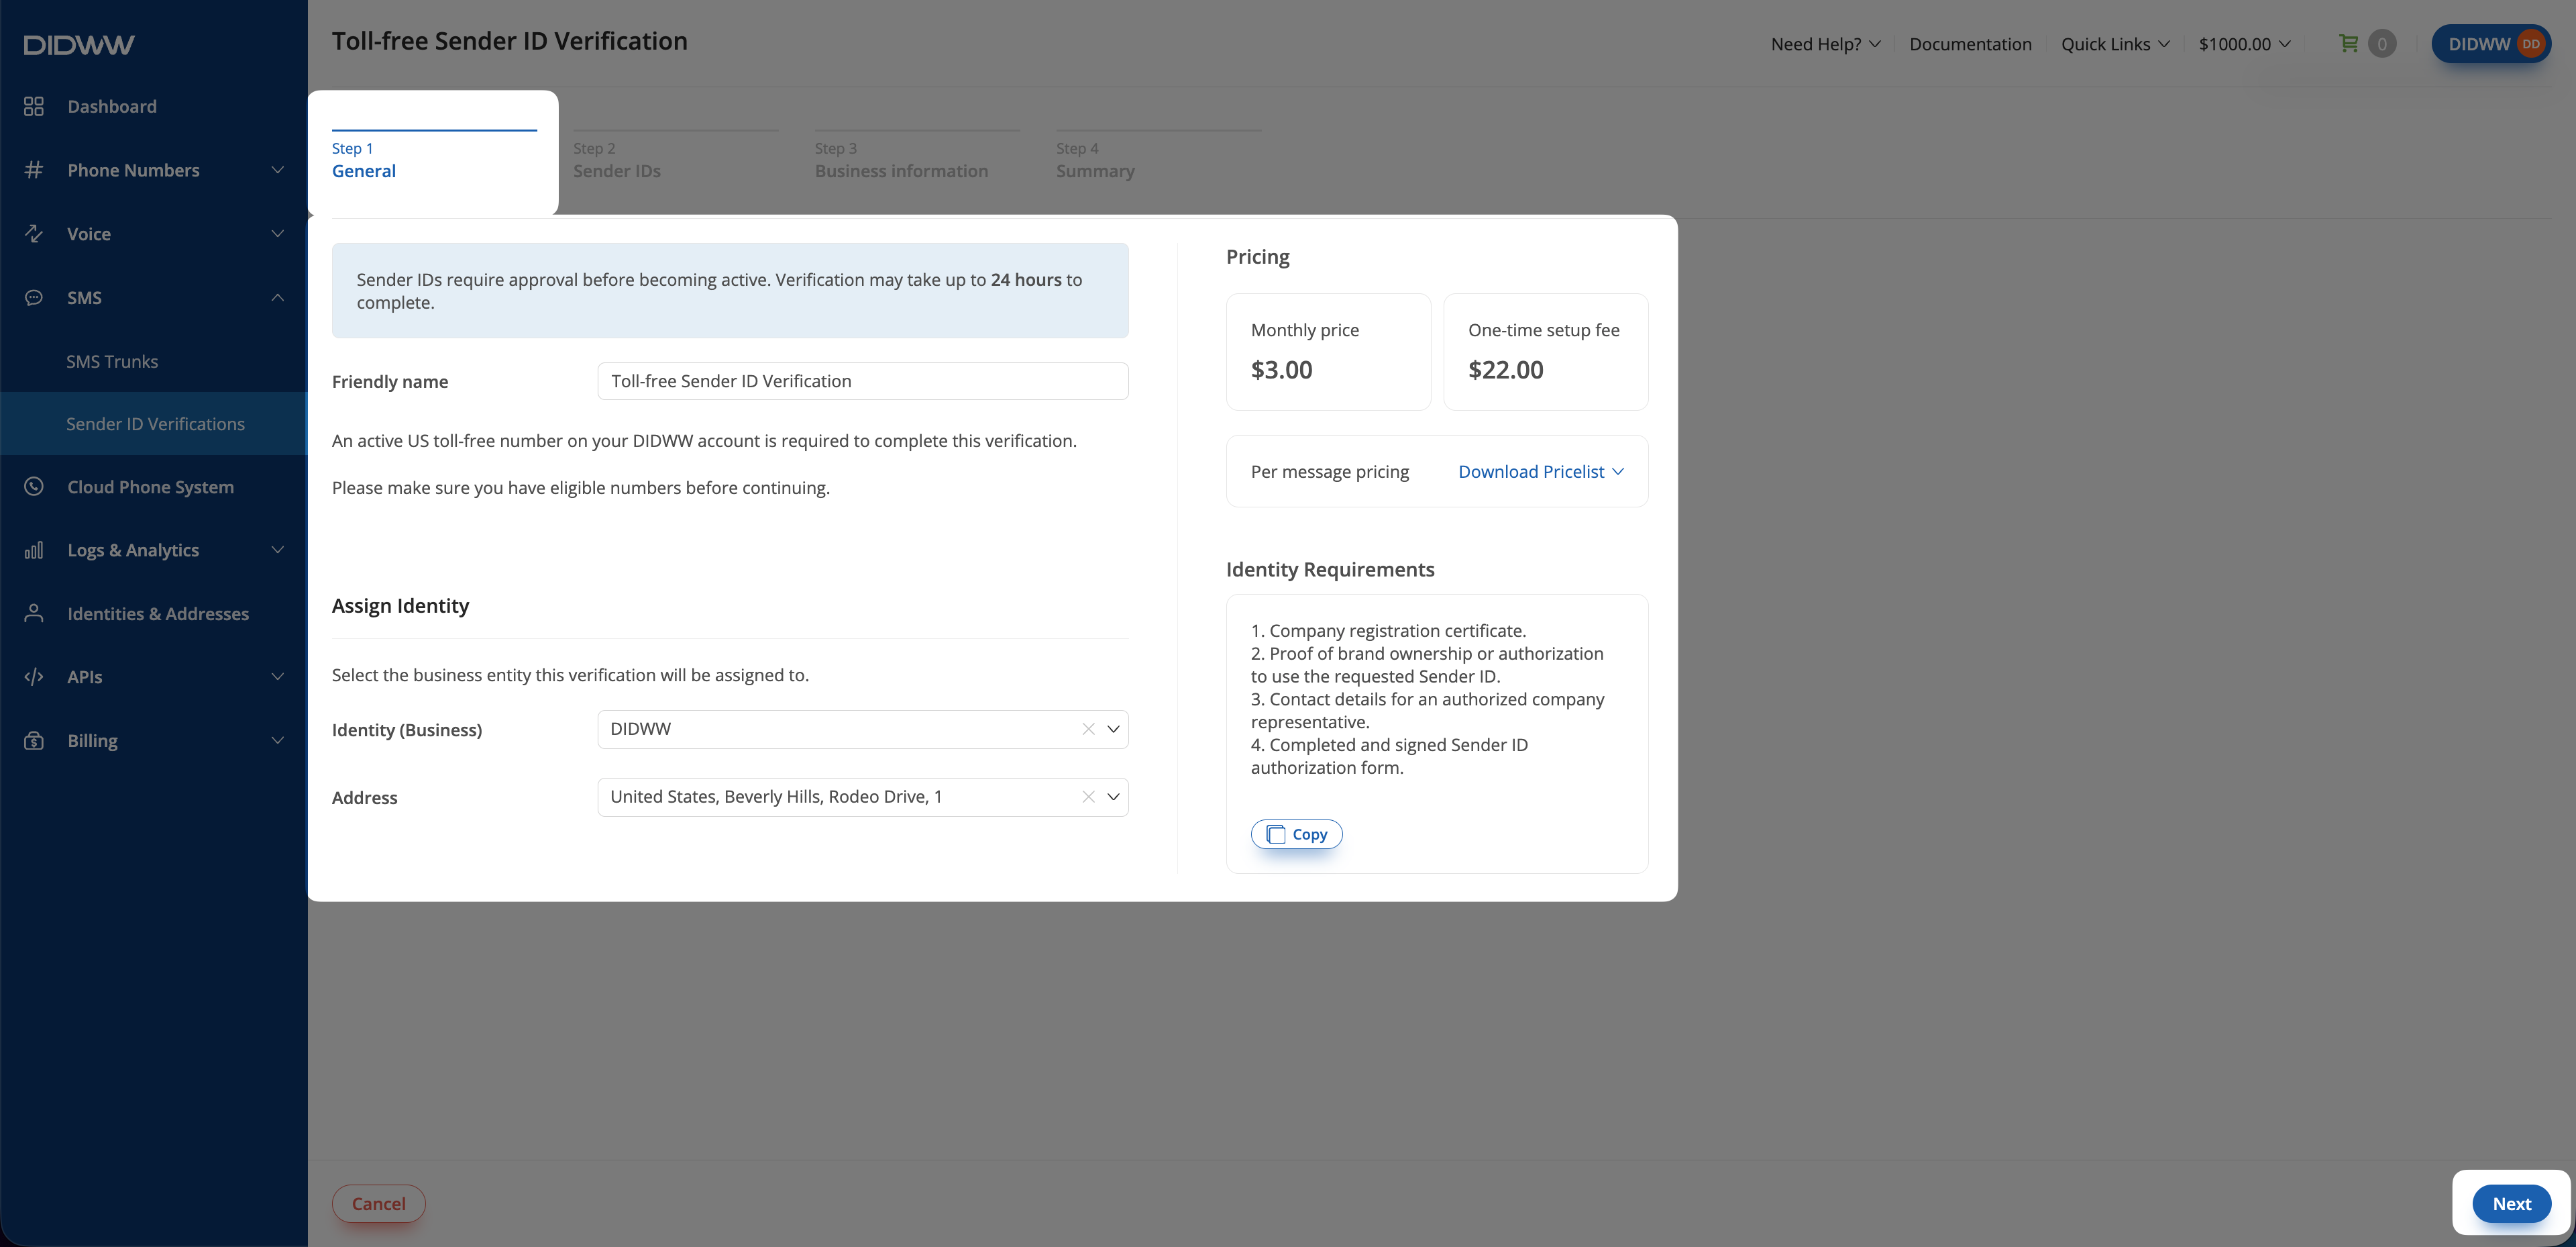Open SMS Trunks in sidebar
Image resolution: width=2576 pixels, height=1247 pixels.
(x=112, y=361)
